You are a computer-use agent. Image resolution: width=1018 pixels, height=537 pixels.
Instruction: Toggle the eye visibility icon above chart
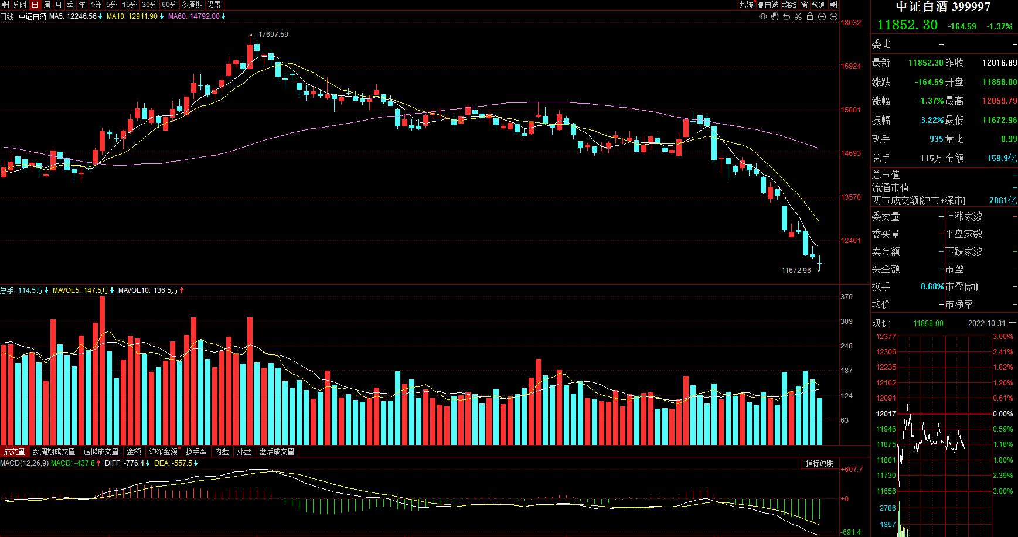pyautogui.click(x=762, y=16)
